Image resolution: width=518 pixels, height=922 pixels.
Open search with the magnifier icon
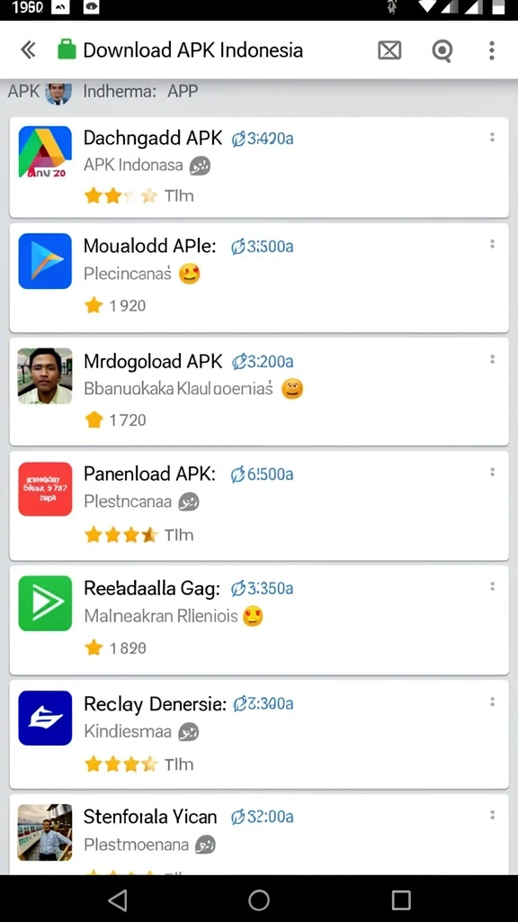[x=442, y=51]
